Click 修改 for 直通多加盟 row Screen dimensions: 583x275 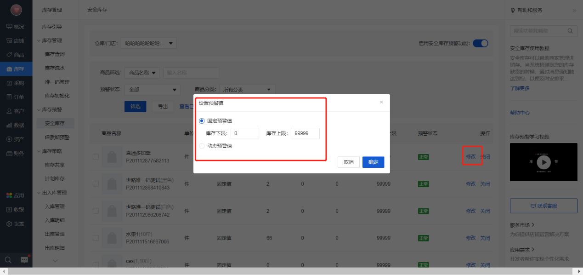[x=471, y=157]
